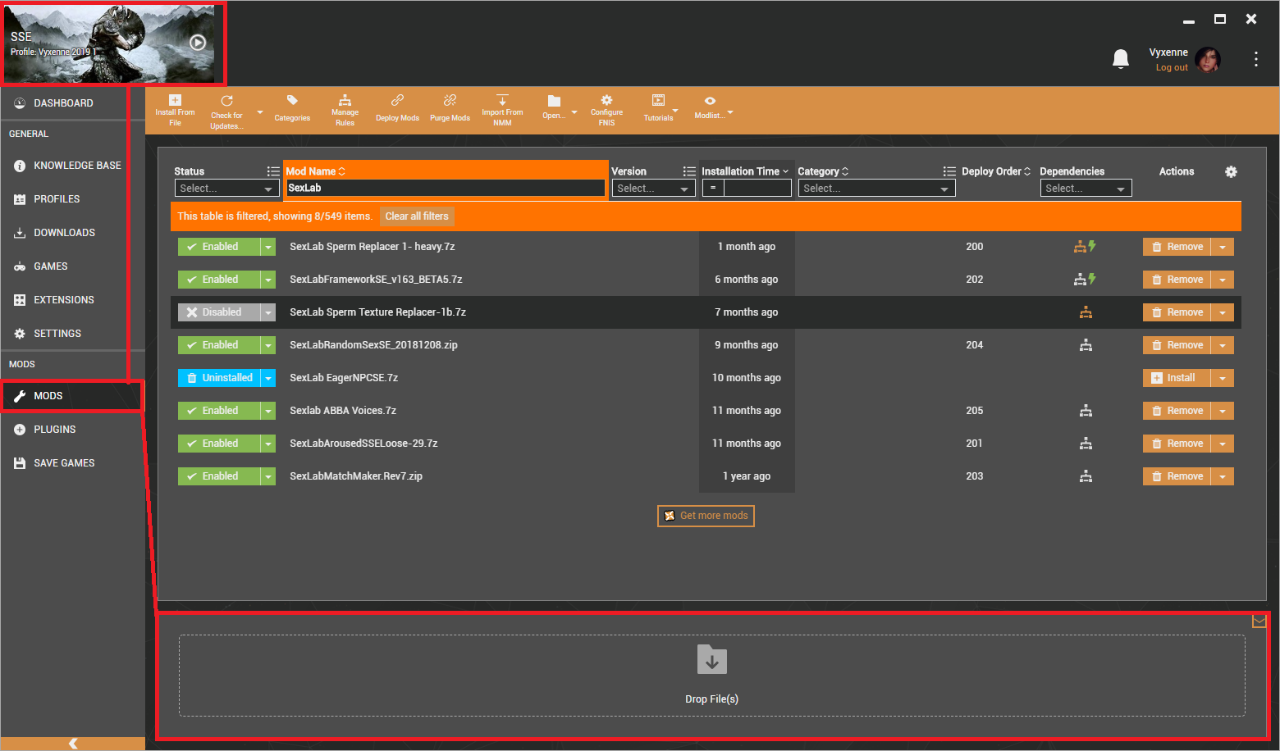Toggle Enabled status of SexLabMatchMaker.Rev7

pyautogui.click(x=219, y=476)
